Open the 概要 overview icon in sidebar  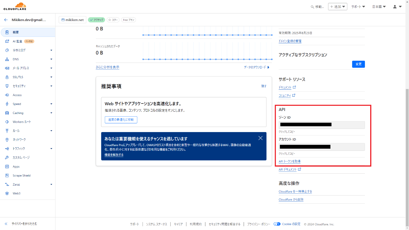[x=7, y=32]
